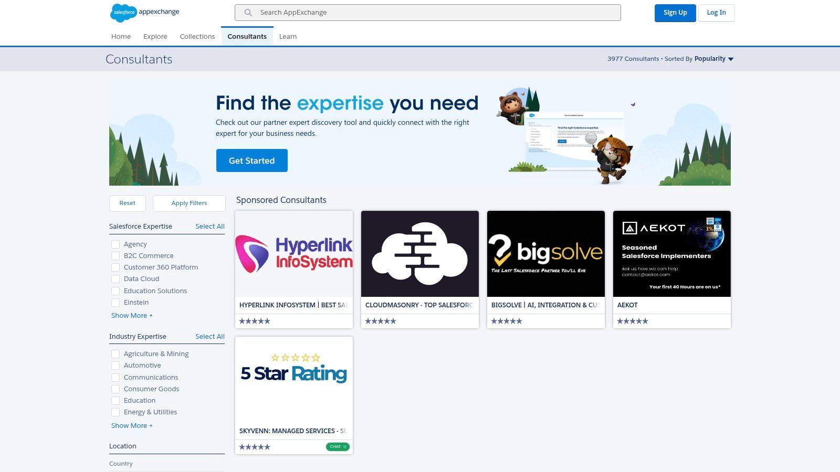The width and height of the screenshot is (840, 472).
Task: Click the 5 Star Rating artwork on SkyVenn
Action: [x=293, y=372]
